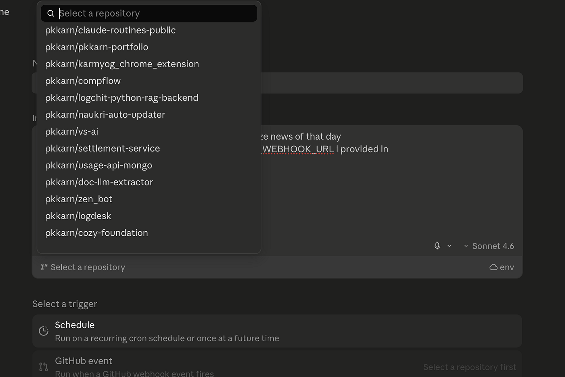This screenshot has height=377, width=565.
Task: Expand the microphone options chevron
Action: 449,246
